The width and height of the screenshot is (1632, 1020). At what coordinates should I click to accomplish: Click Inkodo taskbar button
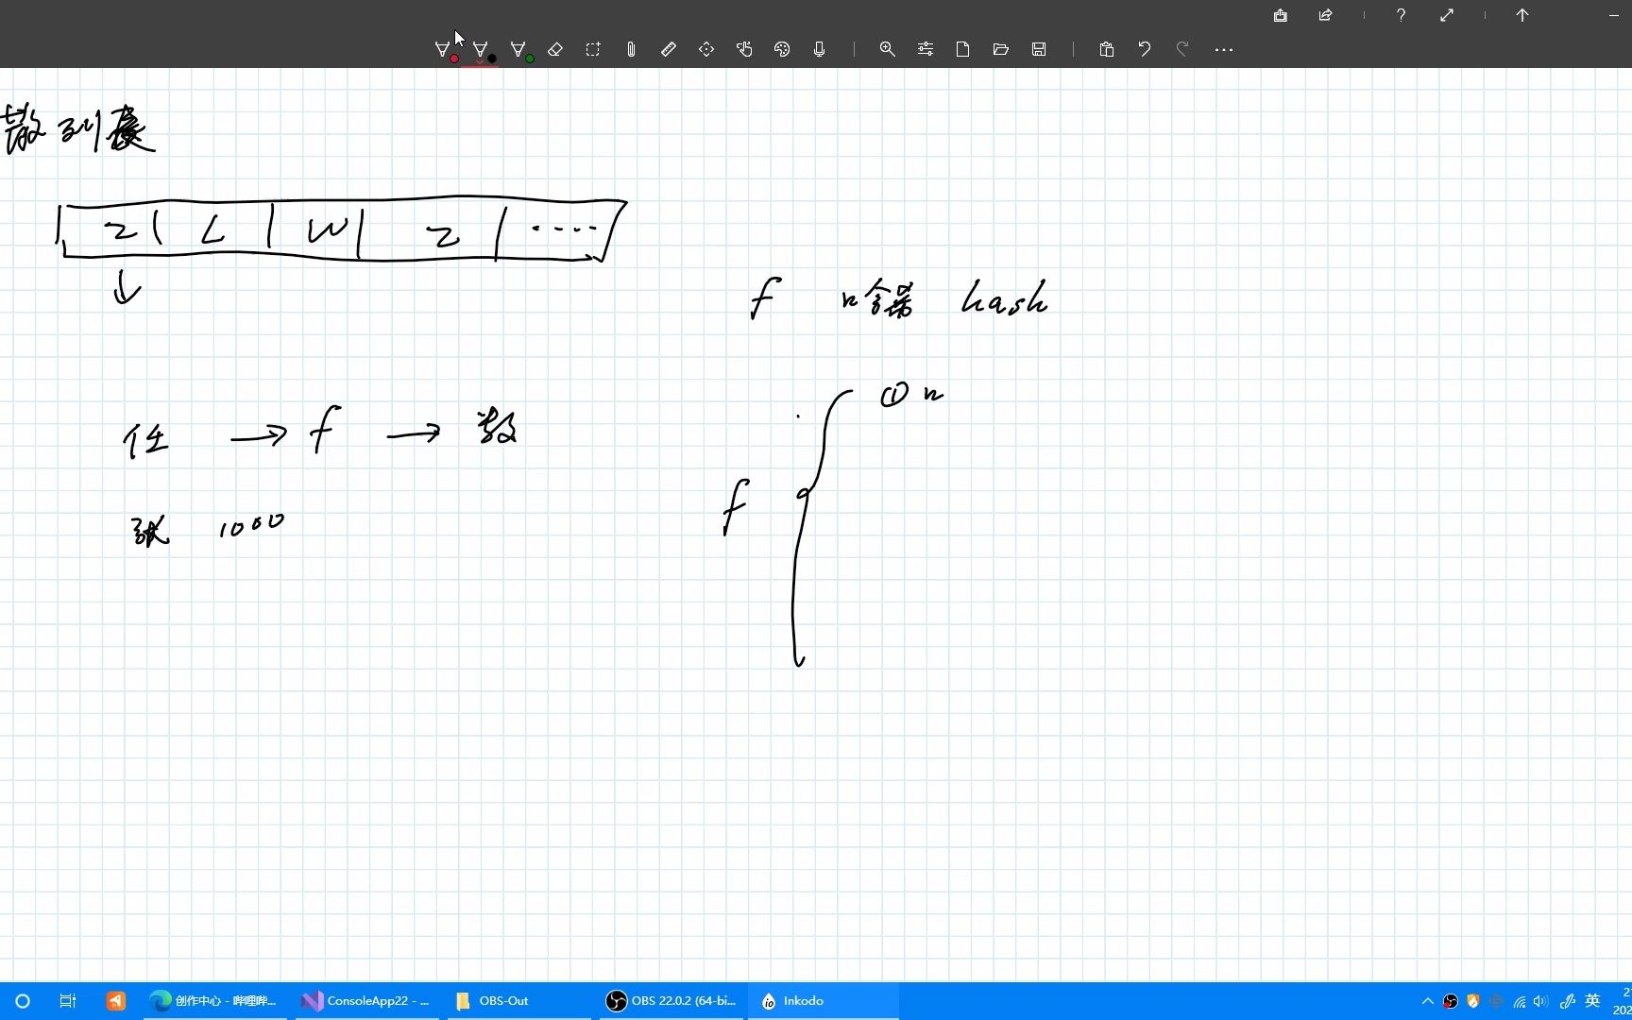824,1001
